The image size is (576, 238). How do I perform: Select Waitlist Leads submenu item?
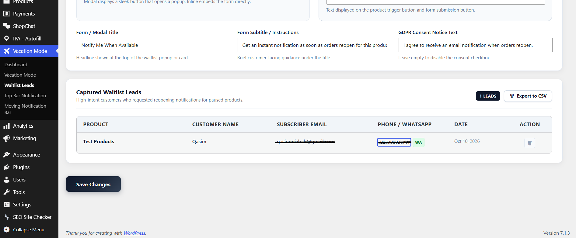click(19, 85)
